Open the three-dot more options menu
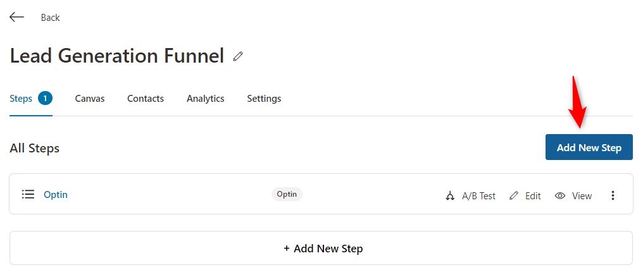 [613, 195]
